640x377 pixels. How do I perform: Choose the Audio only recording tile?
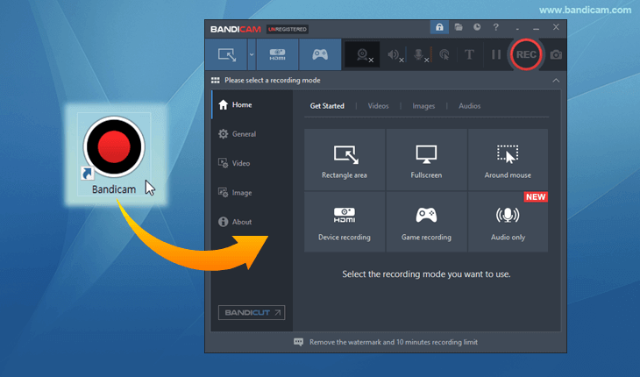(508, 222)
